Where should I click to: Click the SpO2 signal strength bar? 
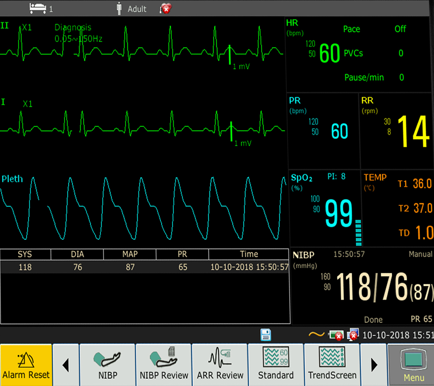pos(359,232)
